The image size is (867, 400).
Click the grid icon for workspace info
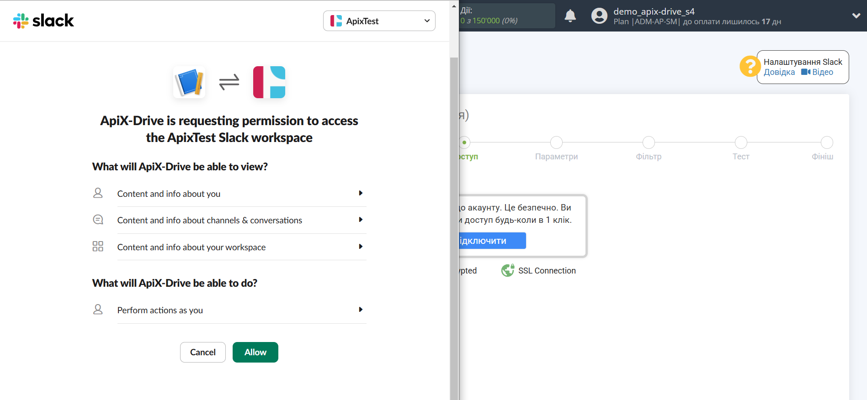pyautogui.click(x=98, y=247)
